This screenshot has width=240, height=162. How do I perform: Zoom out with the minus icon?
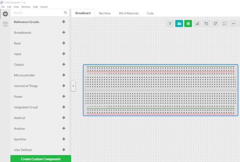(234, 24)
